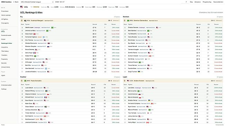Click the Light division champion C badge
Viewport: 225px width, 126px height.
pyautogui.click(x=124, y=81)
